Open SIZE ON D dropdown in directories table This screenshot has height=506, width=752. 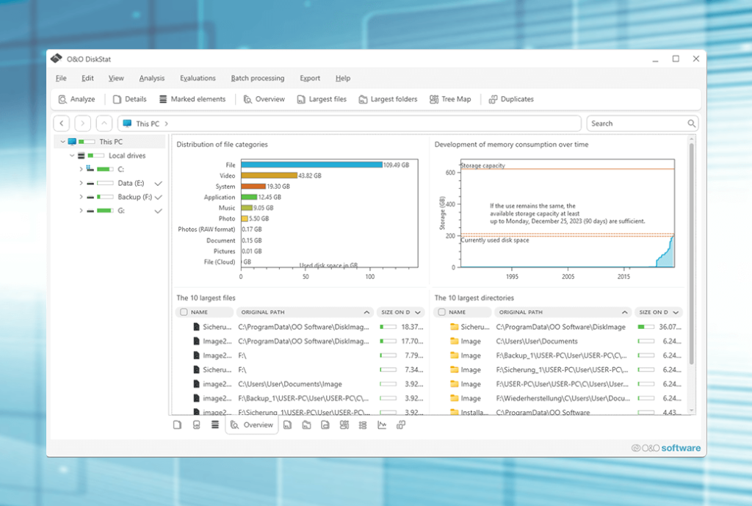[x=676, y=312]
